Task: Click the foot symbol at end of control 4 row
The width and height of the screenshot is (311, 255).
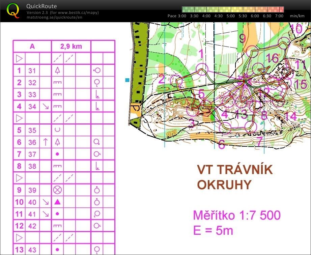Action: pos(97,106)
